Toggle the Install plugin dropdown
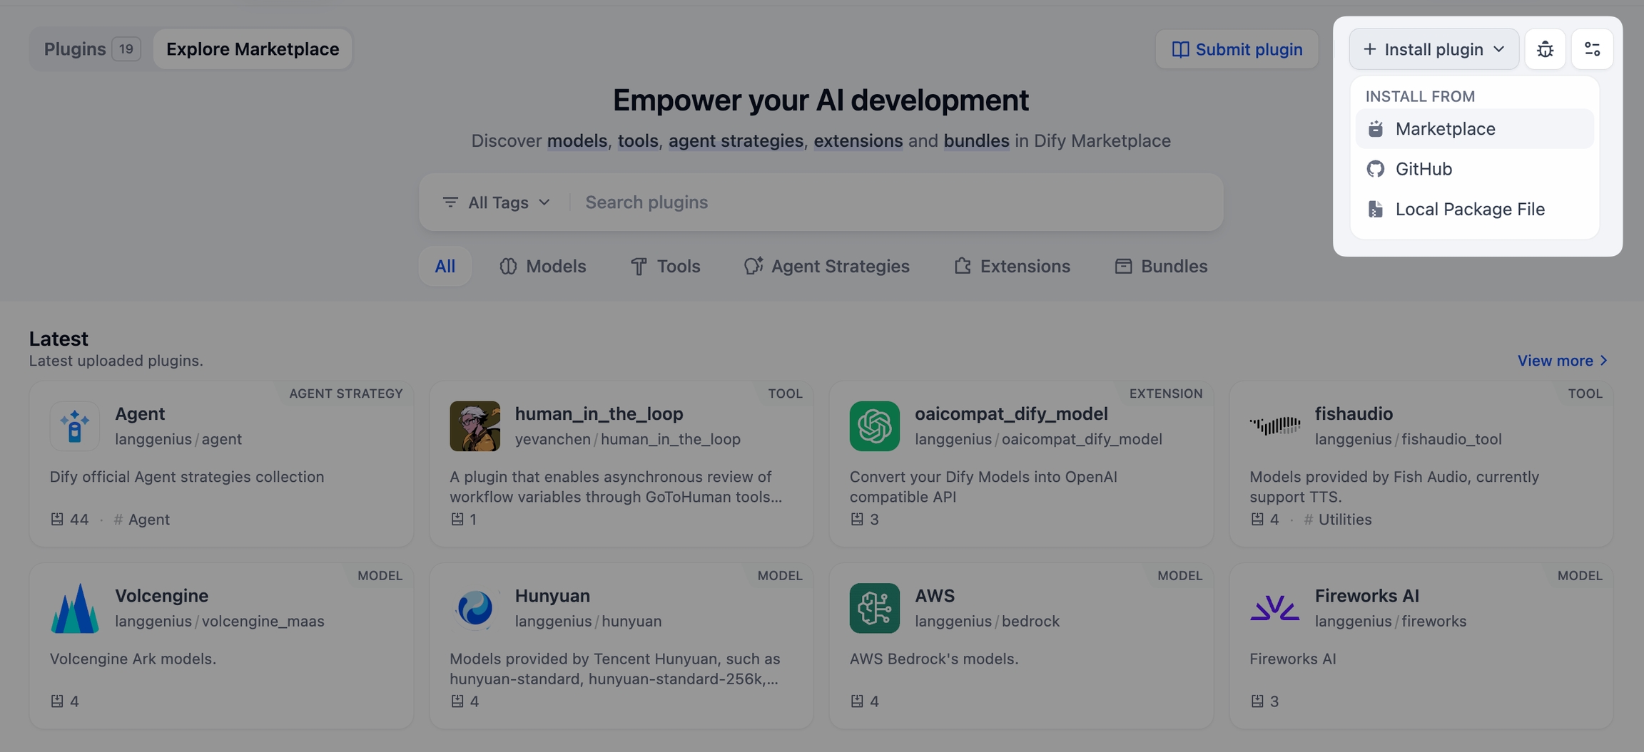The height and width of the screenshot is (752, 1644). pyautogui.click(x=1434, y=49)
